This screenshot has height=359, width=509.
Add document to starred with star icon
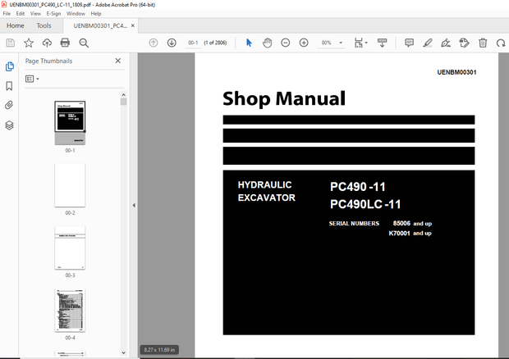tap(29, 43)
